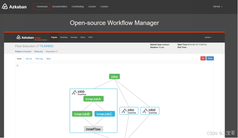Click the Execution 27 breadcrumb text
Viewport: 238px width, 138px height.
coord(52,51)
